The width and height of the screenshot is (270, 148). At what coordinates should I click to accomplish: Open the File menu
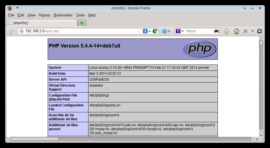(x=11, y=15)
